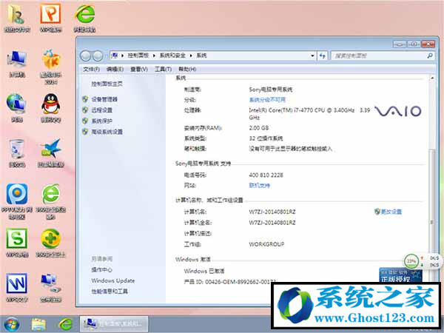The height and width of the screenshot is (333, 444).
Task: Open the Recycle Bin desktop icon
Action: [17, 153]
